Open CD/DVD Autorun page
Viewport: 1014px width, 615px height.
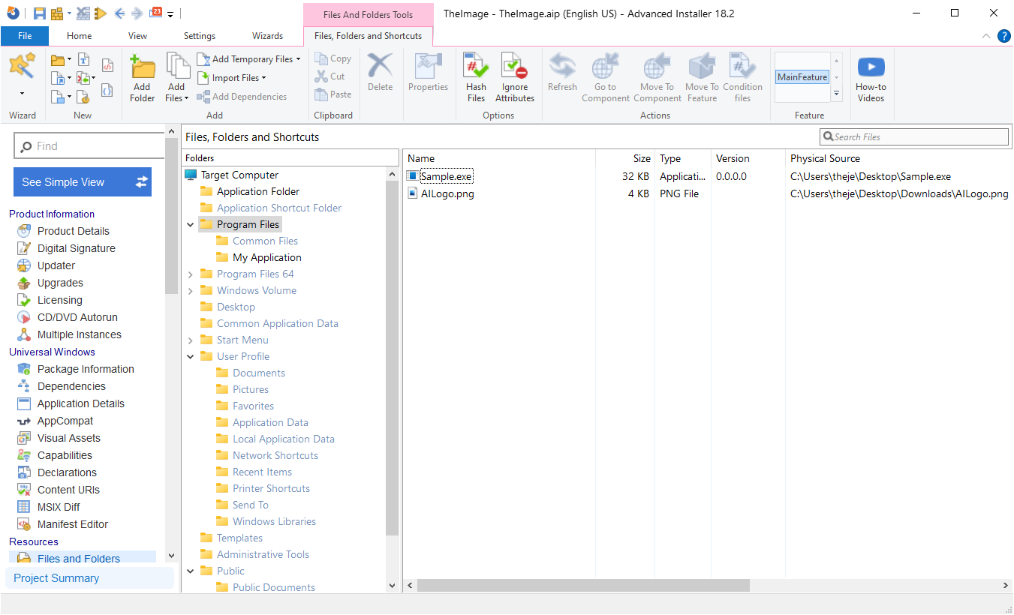[x=77, y=317]
